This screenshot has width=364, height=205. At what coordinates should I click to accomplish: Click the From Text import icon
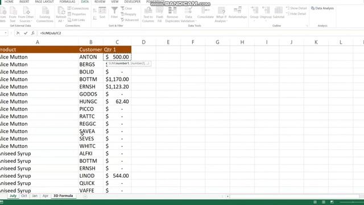click(13, 14)
